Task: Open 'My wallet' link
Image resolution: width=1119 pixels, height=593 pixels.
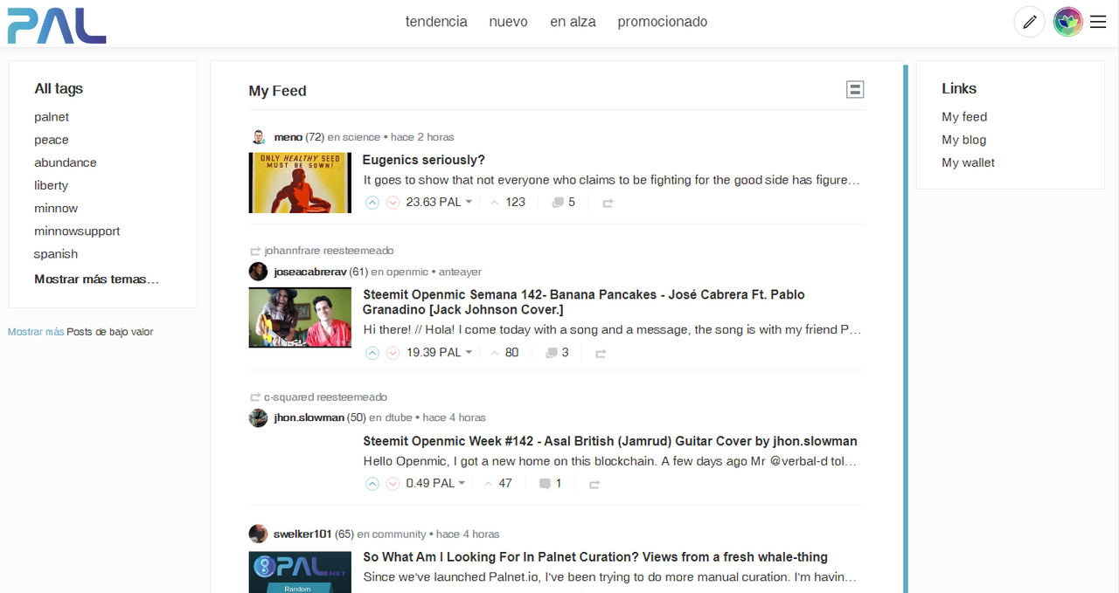Action: 968,162
